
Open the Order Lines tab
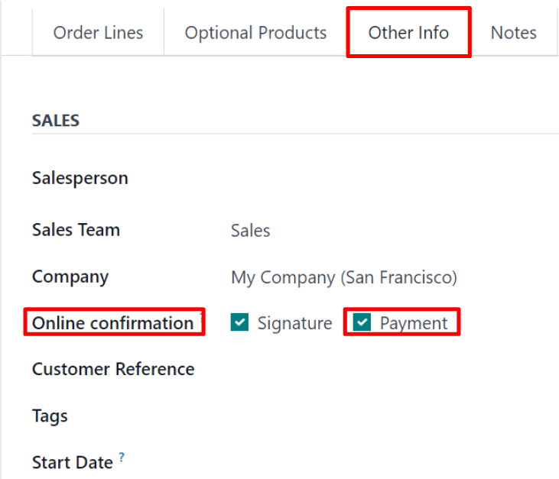(x=98, y=33)
